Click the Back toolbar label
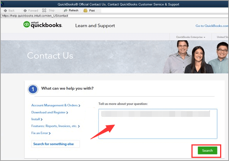 pos(12,11)
